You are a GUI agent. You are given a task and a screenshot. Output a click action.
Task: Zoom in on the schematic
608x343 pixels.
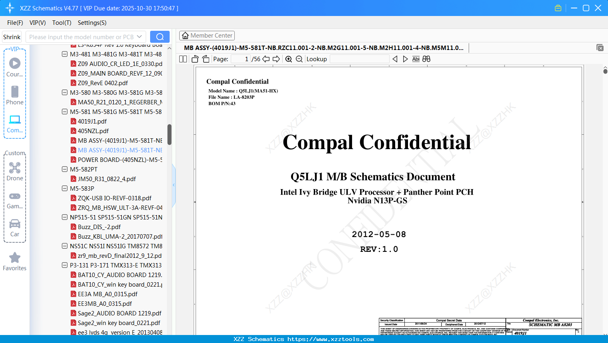(x=289, y=59)
